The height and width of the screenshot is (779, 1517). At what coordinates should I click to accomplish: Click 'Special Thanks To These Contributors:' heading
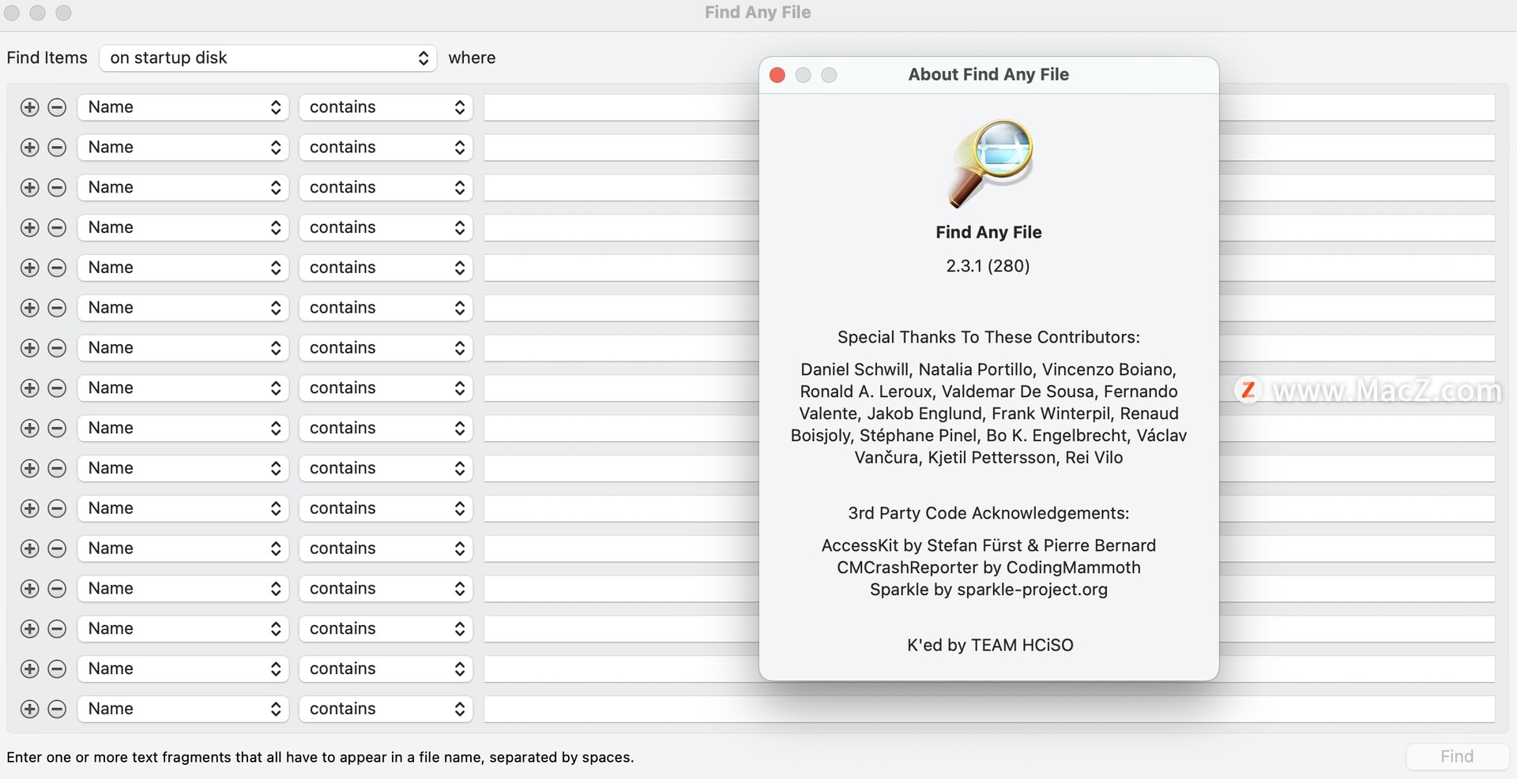[988, 338]
